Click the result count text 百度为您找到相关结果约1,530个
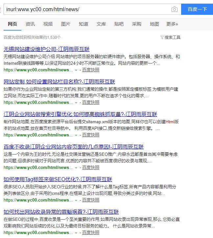Viewport: 213px width, 238px height. pos(32,37)
